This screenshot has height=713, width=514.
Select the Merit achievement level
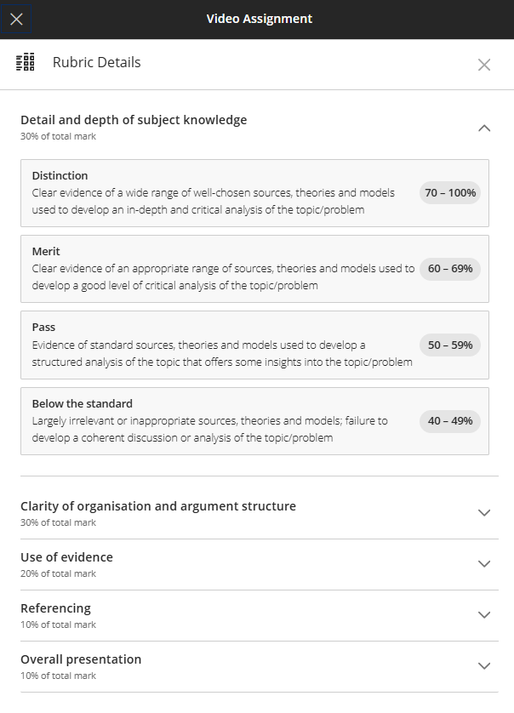click(254, 269)
